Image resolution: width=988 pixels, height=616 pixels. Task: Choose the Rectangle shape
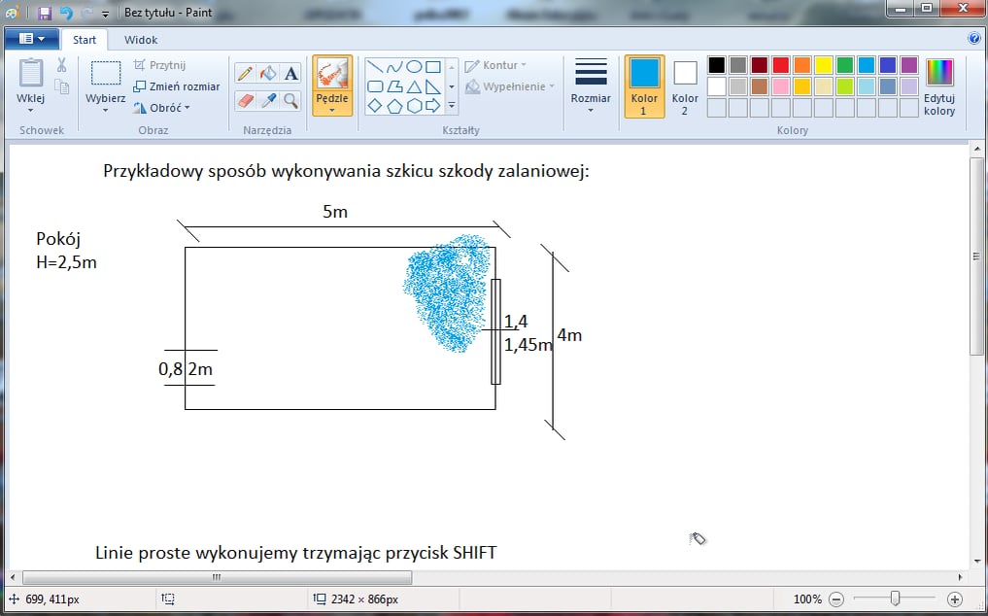pos(433,66)
